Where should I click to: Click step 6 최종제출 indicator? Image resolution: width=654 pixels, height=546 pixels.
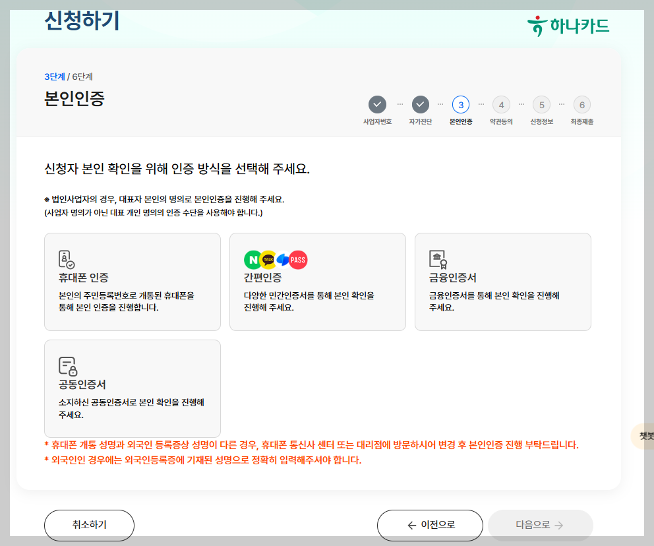pos(582,104)
